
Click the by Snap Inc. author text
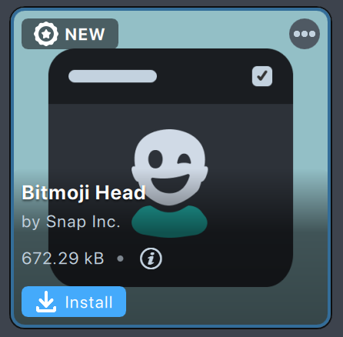pyautogui.click(x=71, y=222)
